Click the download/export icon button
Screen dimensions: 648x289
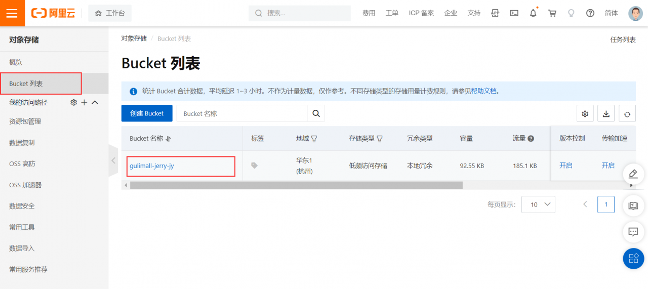pos(606,114)
